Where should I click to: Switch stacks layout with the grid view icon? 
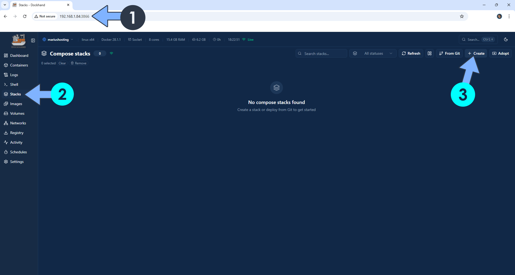click(430, 53)
